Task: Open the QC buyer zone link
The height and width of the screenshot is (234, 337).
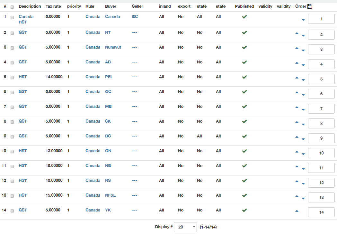Action: [x=108, y=92]
